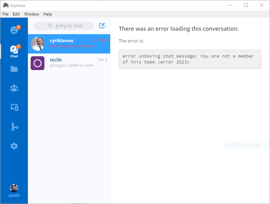Image resolution: width=270 pixels, height=204 pixels.
Task: Click the Jump to chat search field
Action: tap(63, 26)
